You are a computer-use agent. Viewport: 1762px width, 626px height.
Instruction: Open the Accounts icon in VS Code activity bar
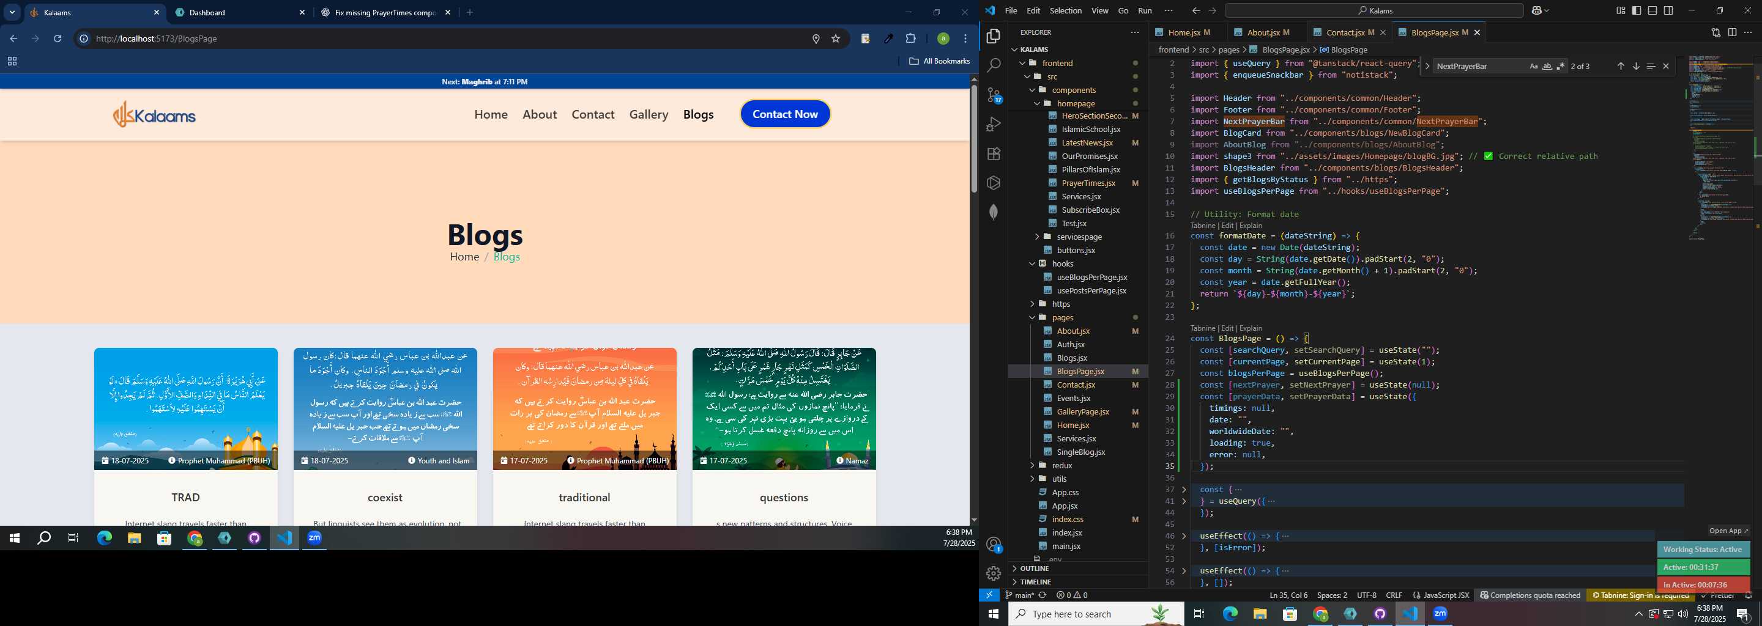pos(994,545)
